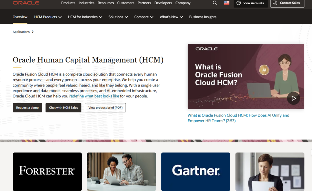Image resolution: width=312 pixels, height=191 pixels.
Task: Expand the Compare dropdown menu
Action: tap(144, 17)
